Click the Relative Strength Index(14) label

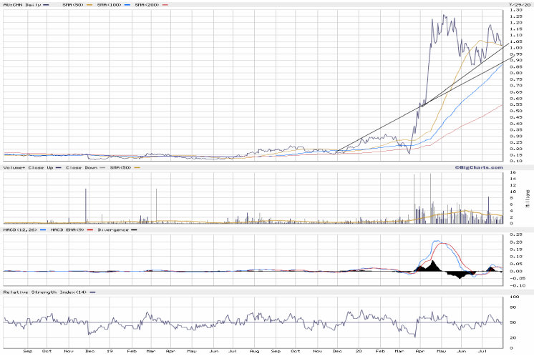[x=42, y=292]
